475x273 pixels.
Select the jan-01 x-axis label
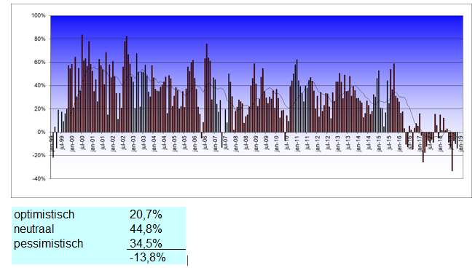coord(93,143)
